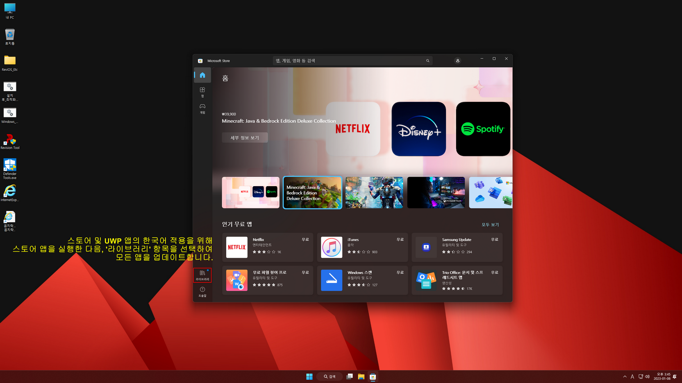Screen dimensions: 682x383
Task: Open the Samsung Update app icon
Action: (x=426, y=247)
